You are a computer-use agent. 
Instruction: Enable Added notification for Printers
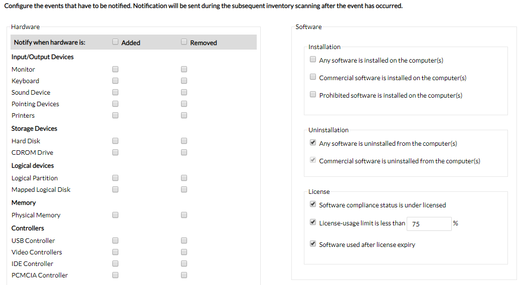(x=115, y=115)
